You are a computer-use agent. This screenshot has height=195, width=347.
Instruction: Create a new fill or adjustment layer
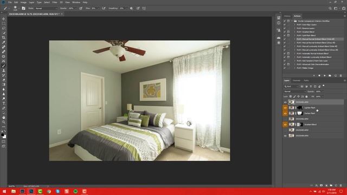pyautogui.click(x=326, y=185)
